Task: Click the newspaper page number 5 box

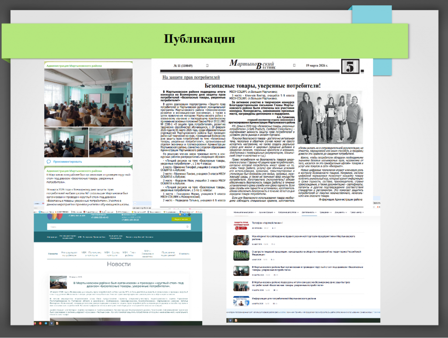Action: click(x=350, y=67)
